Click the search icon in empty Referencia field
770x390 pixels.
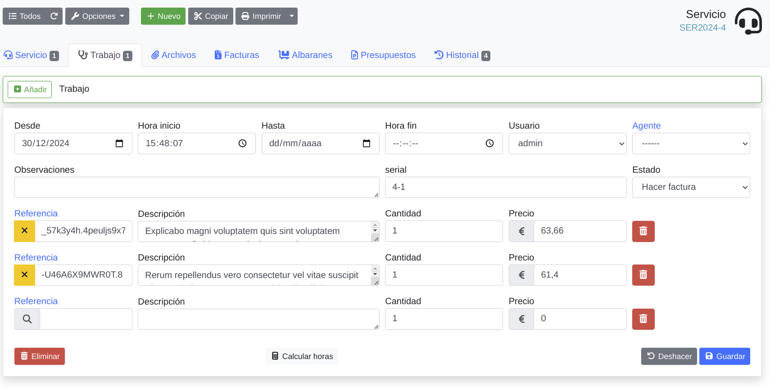tap(27, 319)
